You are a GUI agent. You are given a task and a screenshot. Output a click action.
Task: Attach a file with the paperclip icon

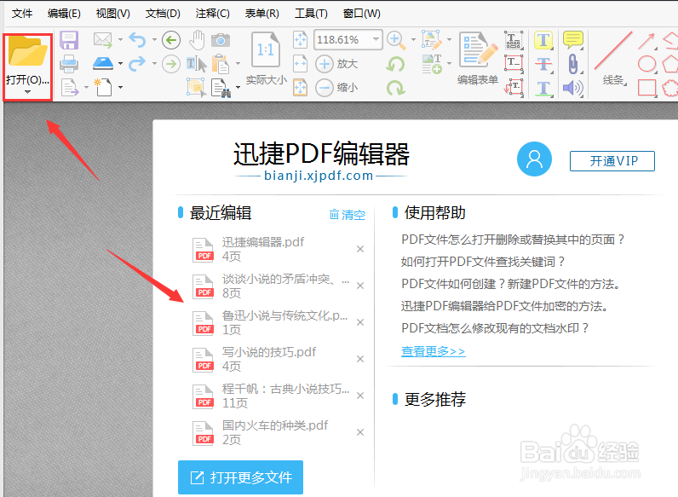573,64
